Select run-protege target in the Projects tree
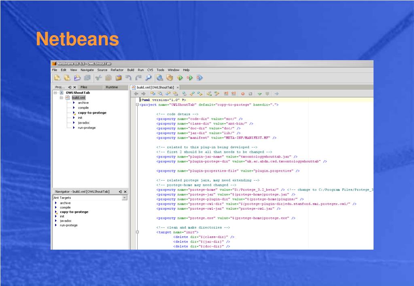414x286 pixels. [87, 128]
